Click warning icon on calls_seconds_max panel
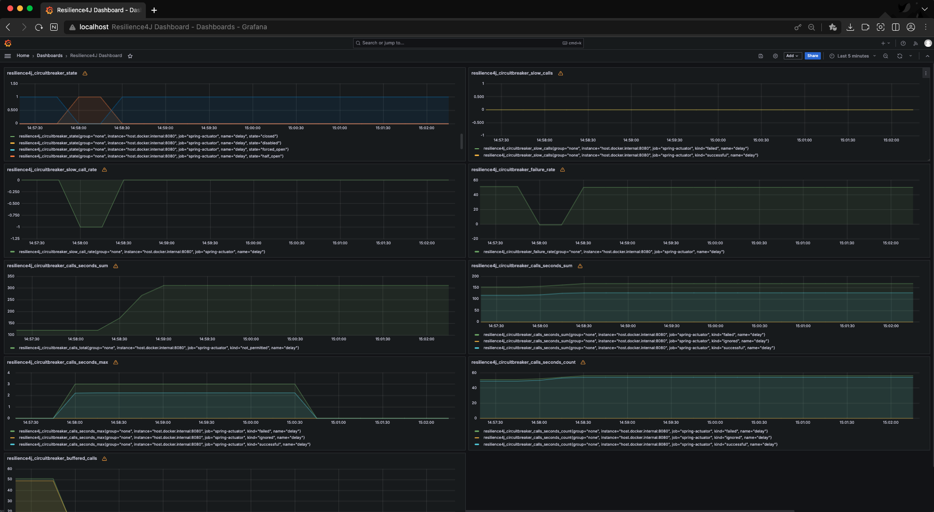The width and height of the screenshot is (934, 512). coord(116,362)
